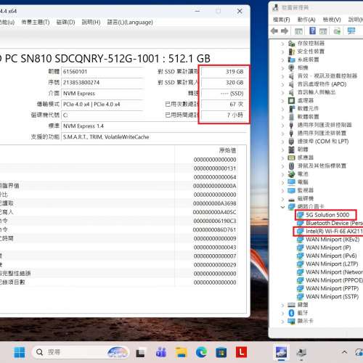The image size is (363, 363).
Task: Click the Device Manager taskbar icon
Action: [x=301, y=353]
